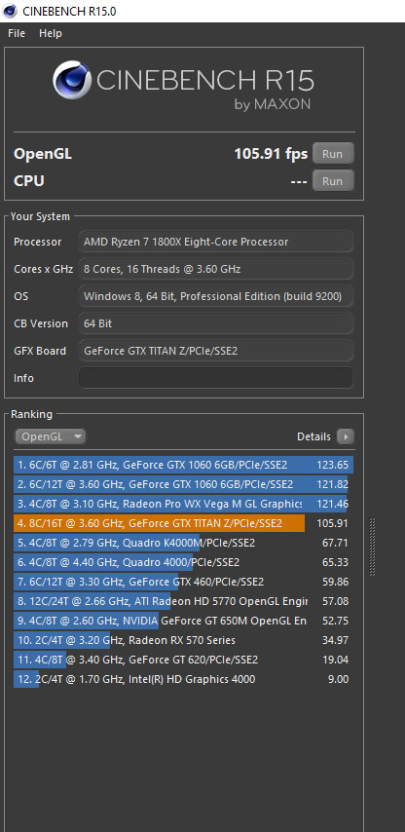Select the Radeon Pro WX Vega M entry
The width and height of the screenshot is (405, 832).
[183, 504]
